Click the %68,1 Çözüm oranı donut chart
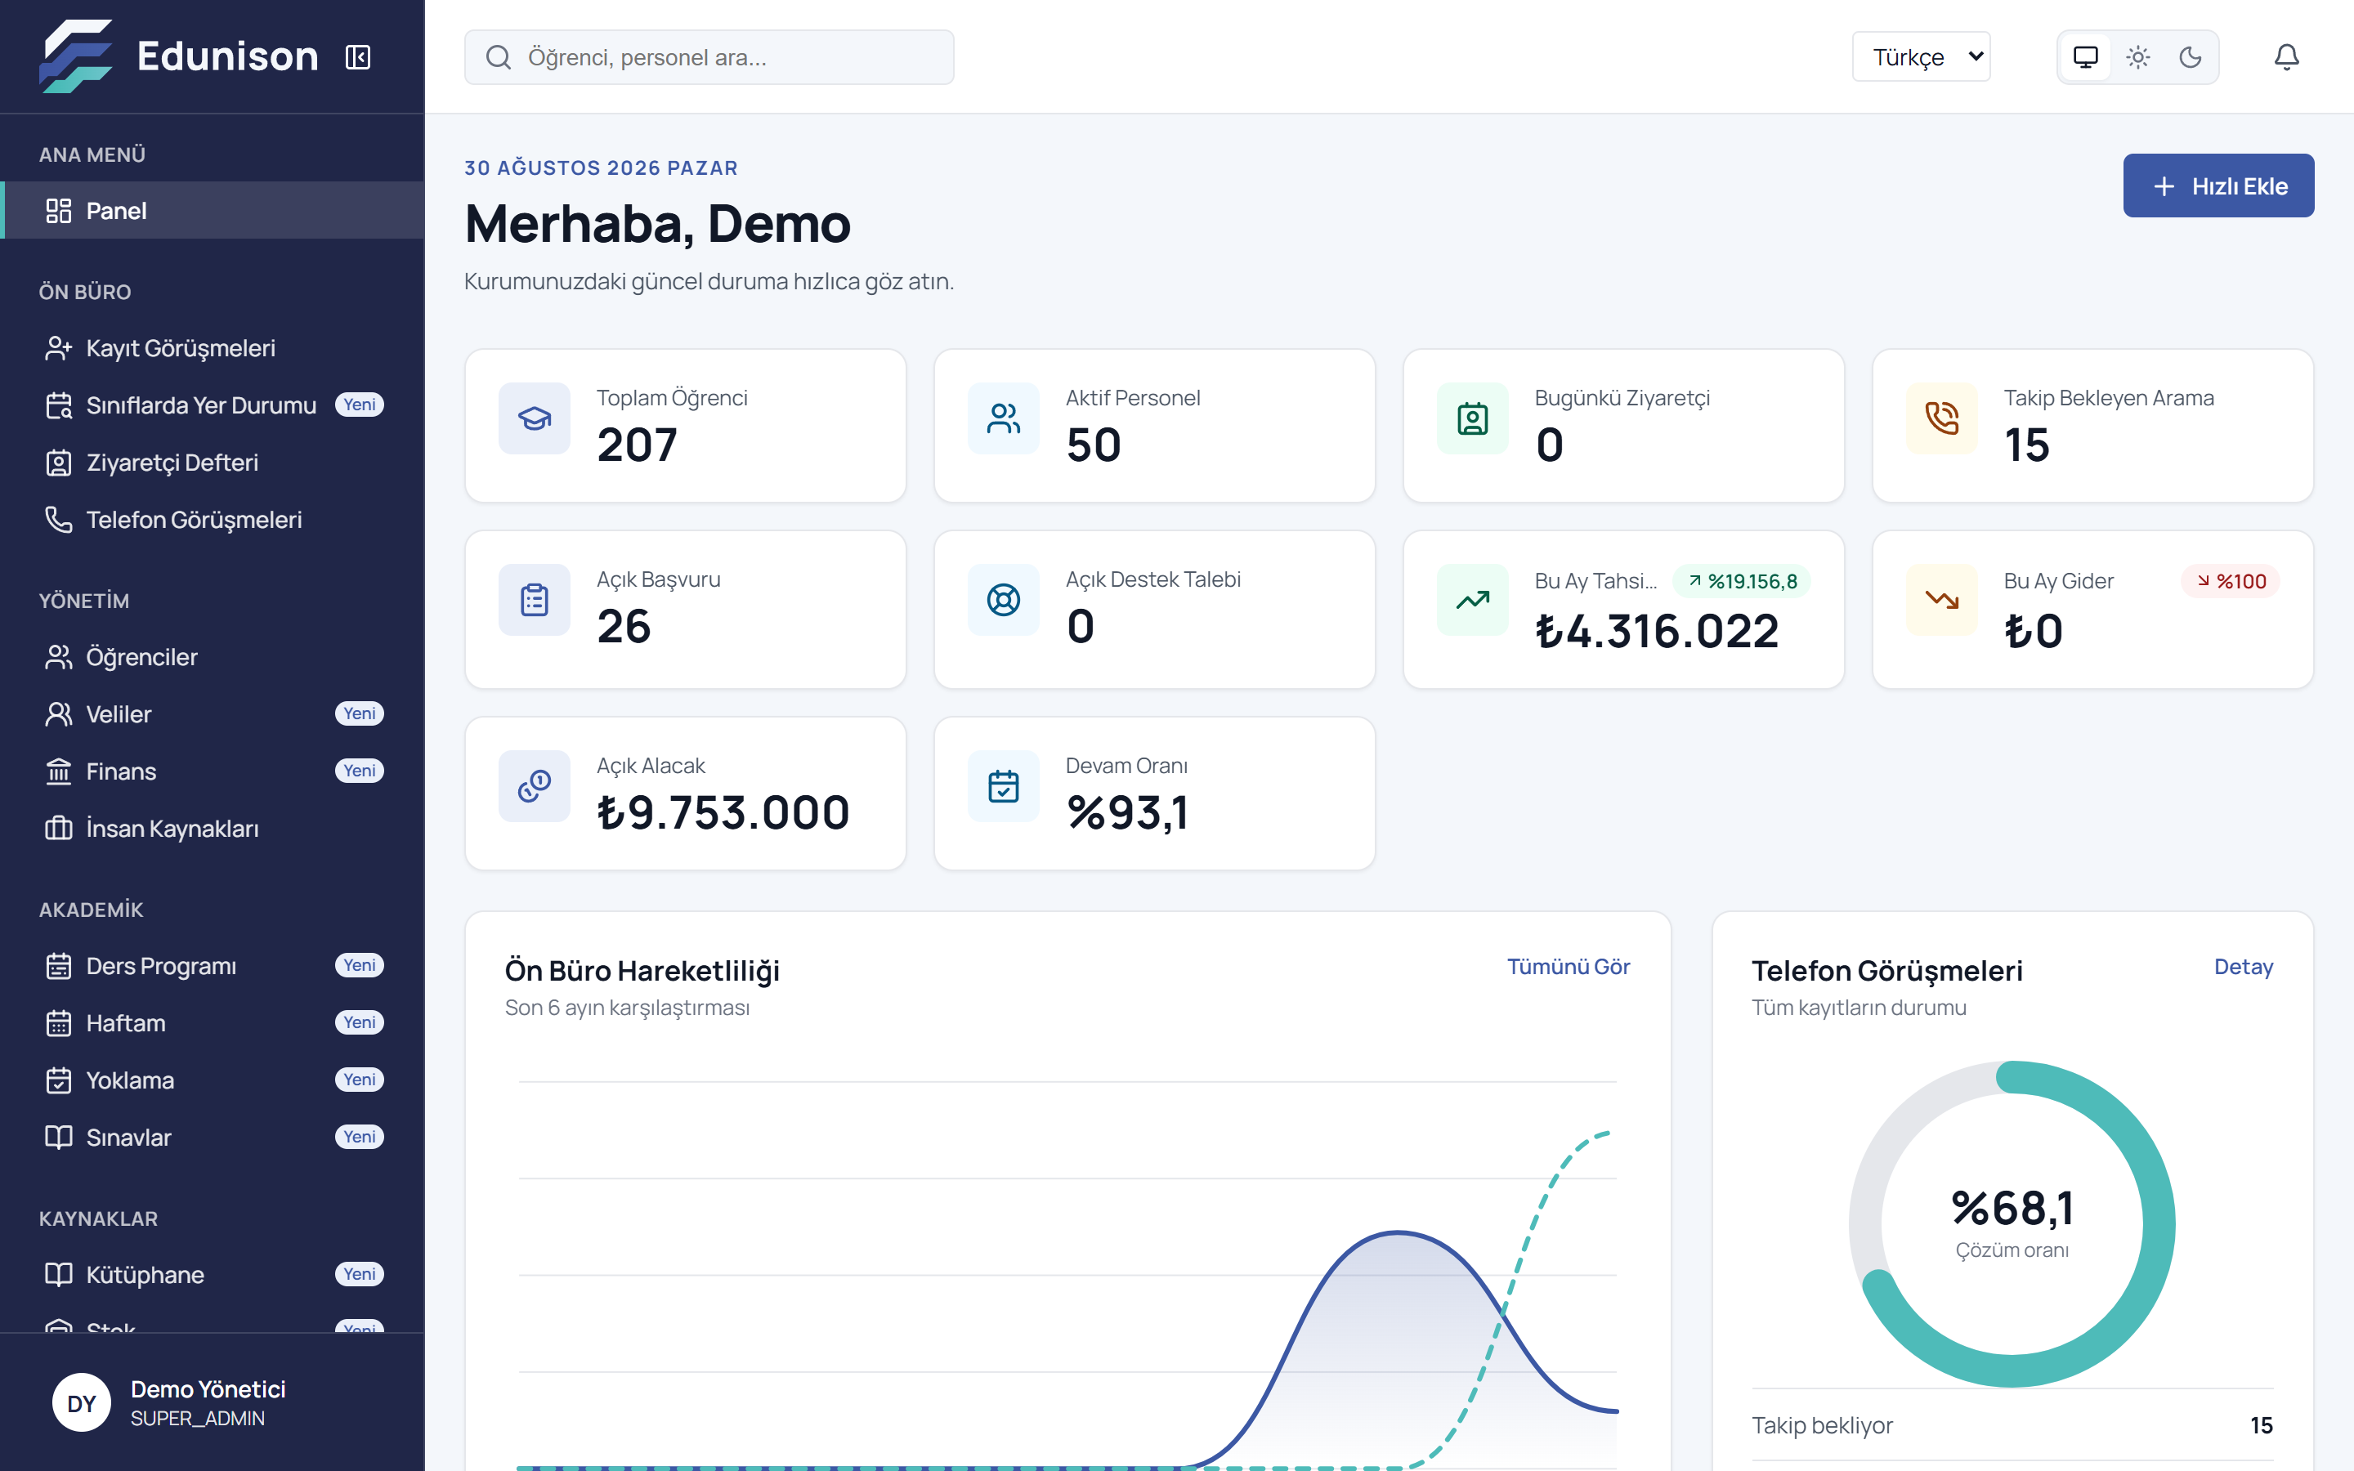Viewport: 2354px width, 1471px height. [x=2012, y=1224]
